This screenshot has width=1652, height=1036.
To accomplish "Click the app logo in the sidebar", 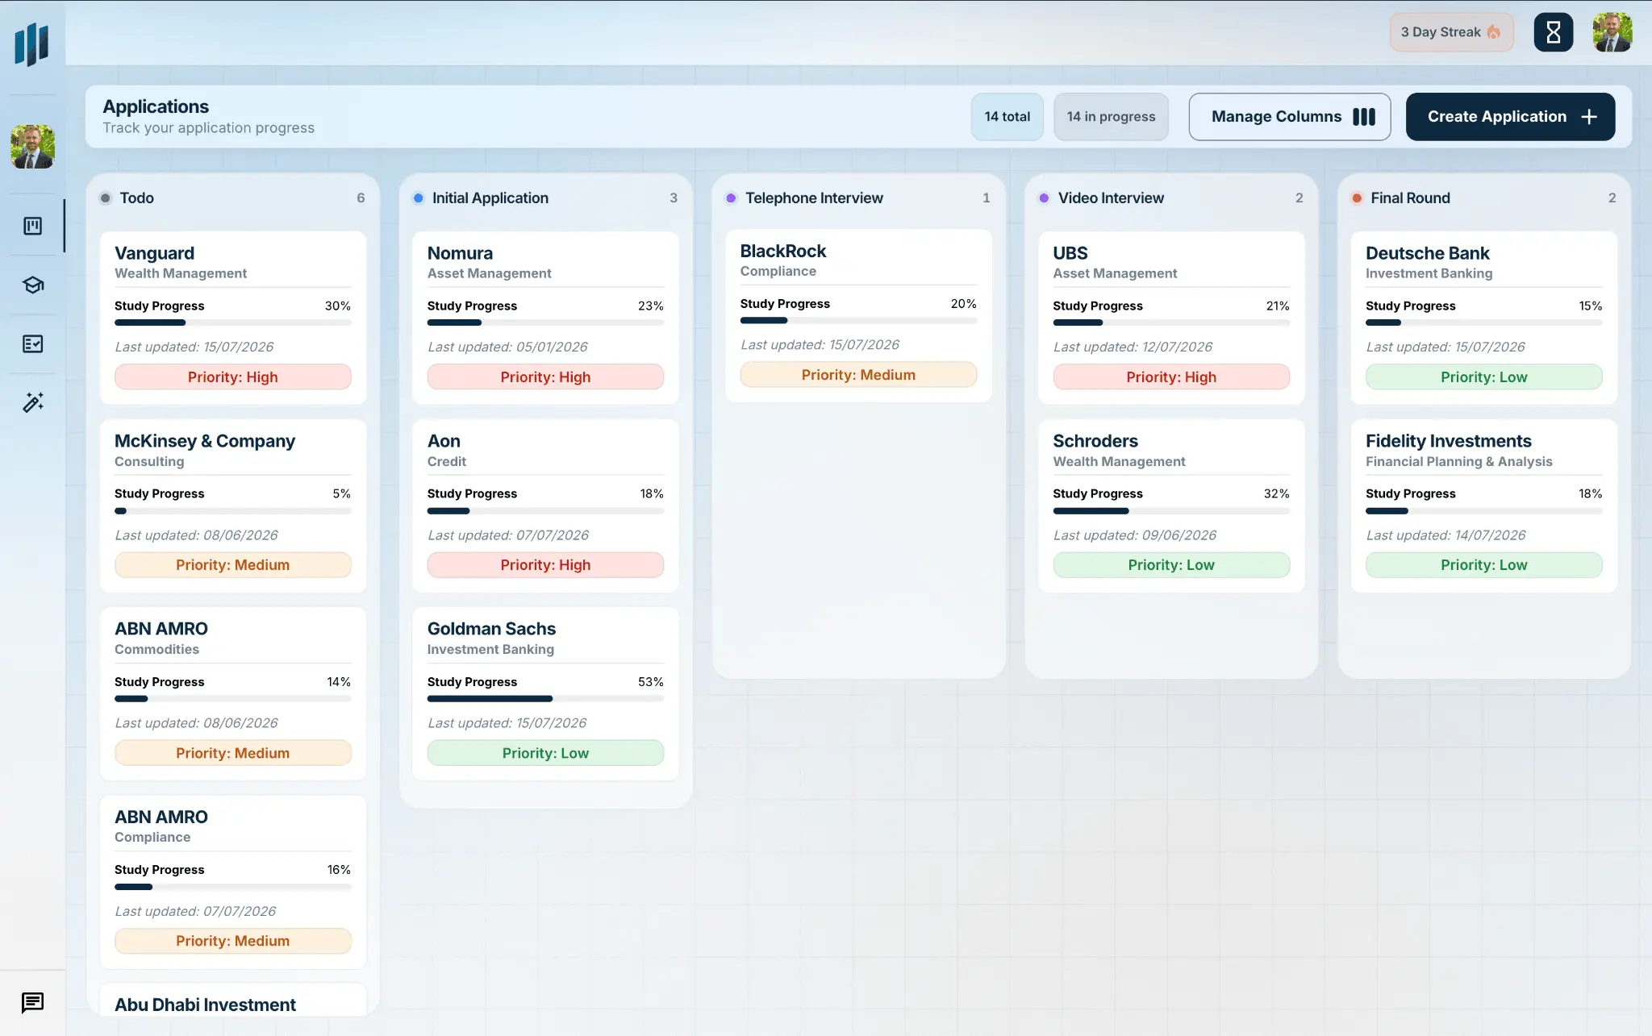I will point(32,44).
